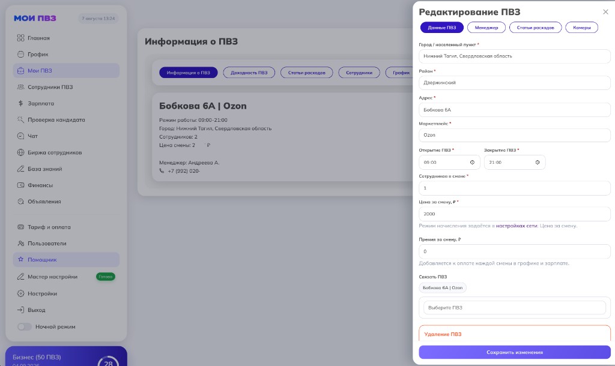Click the Главная grid icon in sidebar
The height and width of the screenshot is (366, 615).
21,38
